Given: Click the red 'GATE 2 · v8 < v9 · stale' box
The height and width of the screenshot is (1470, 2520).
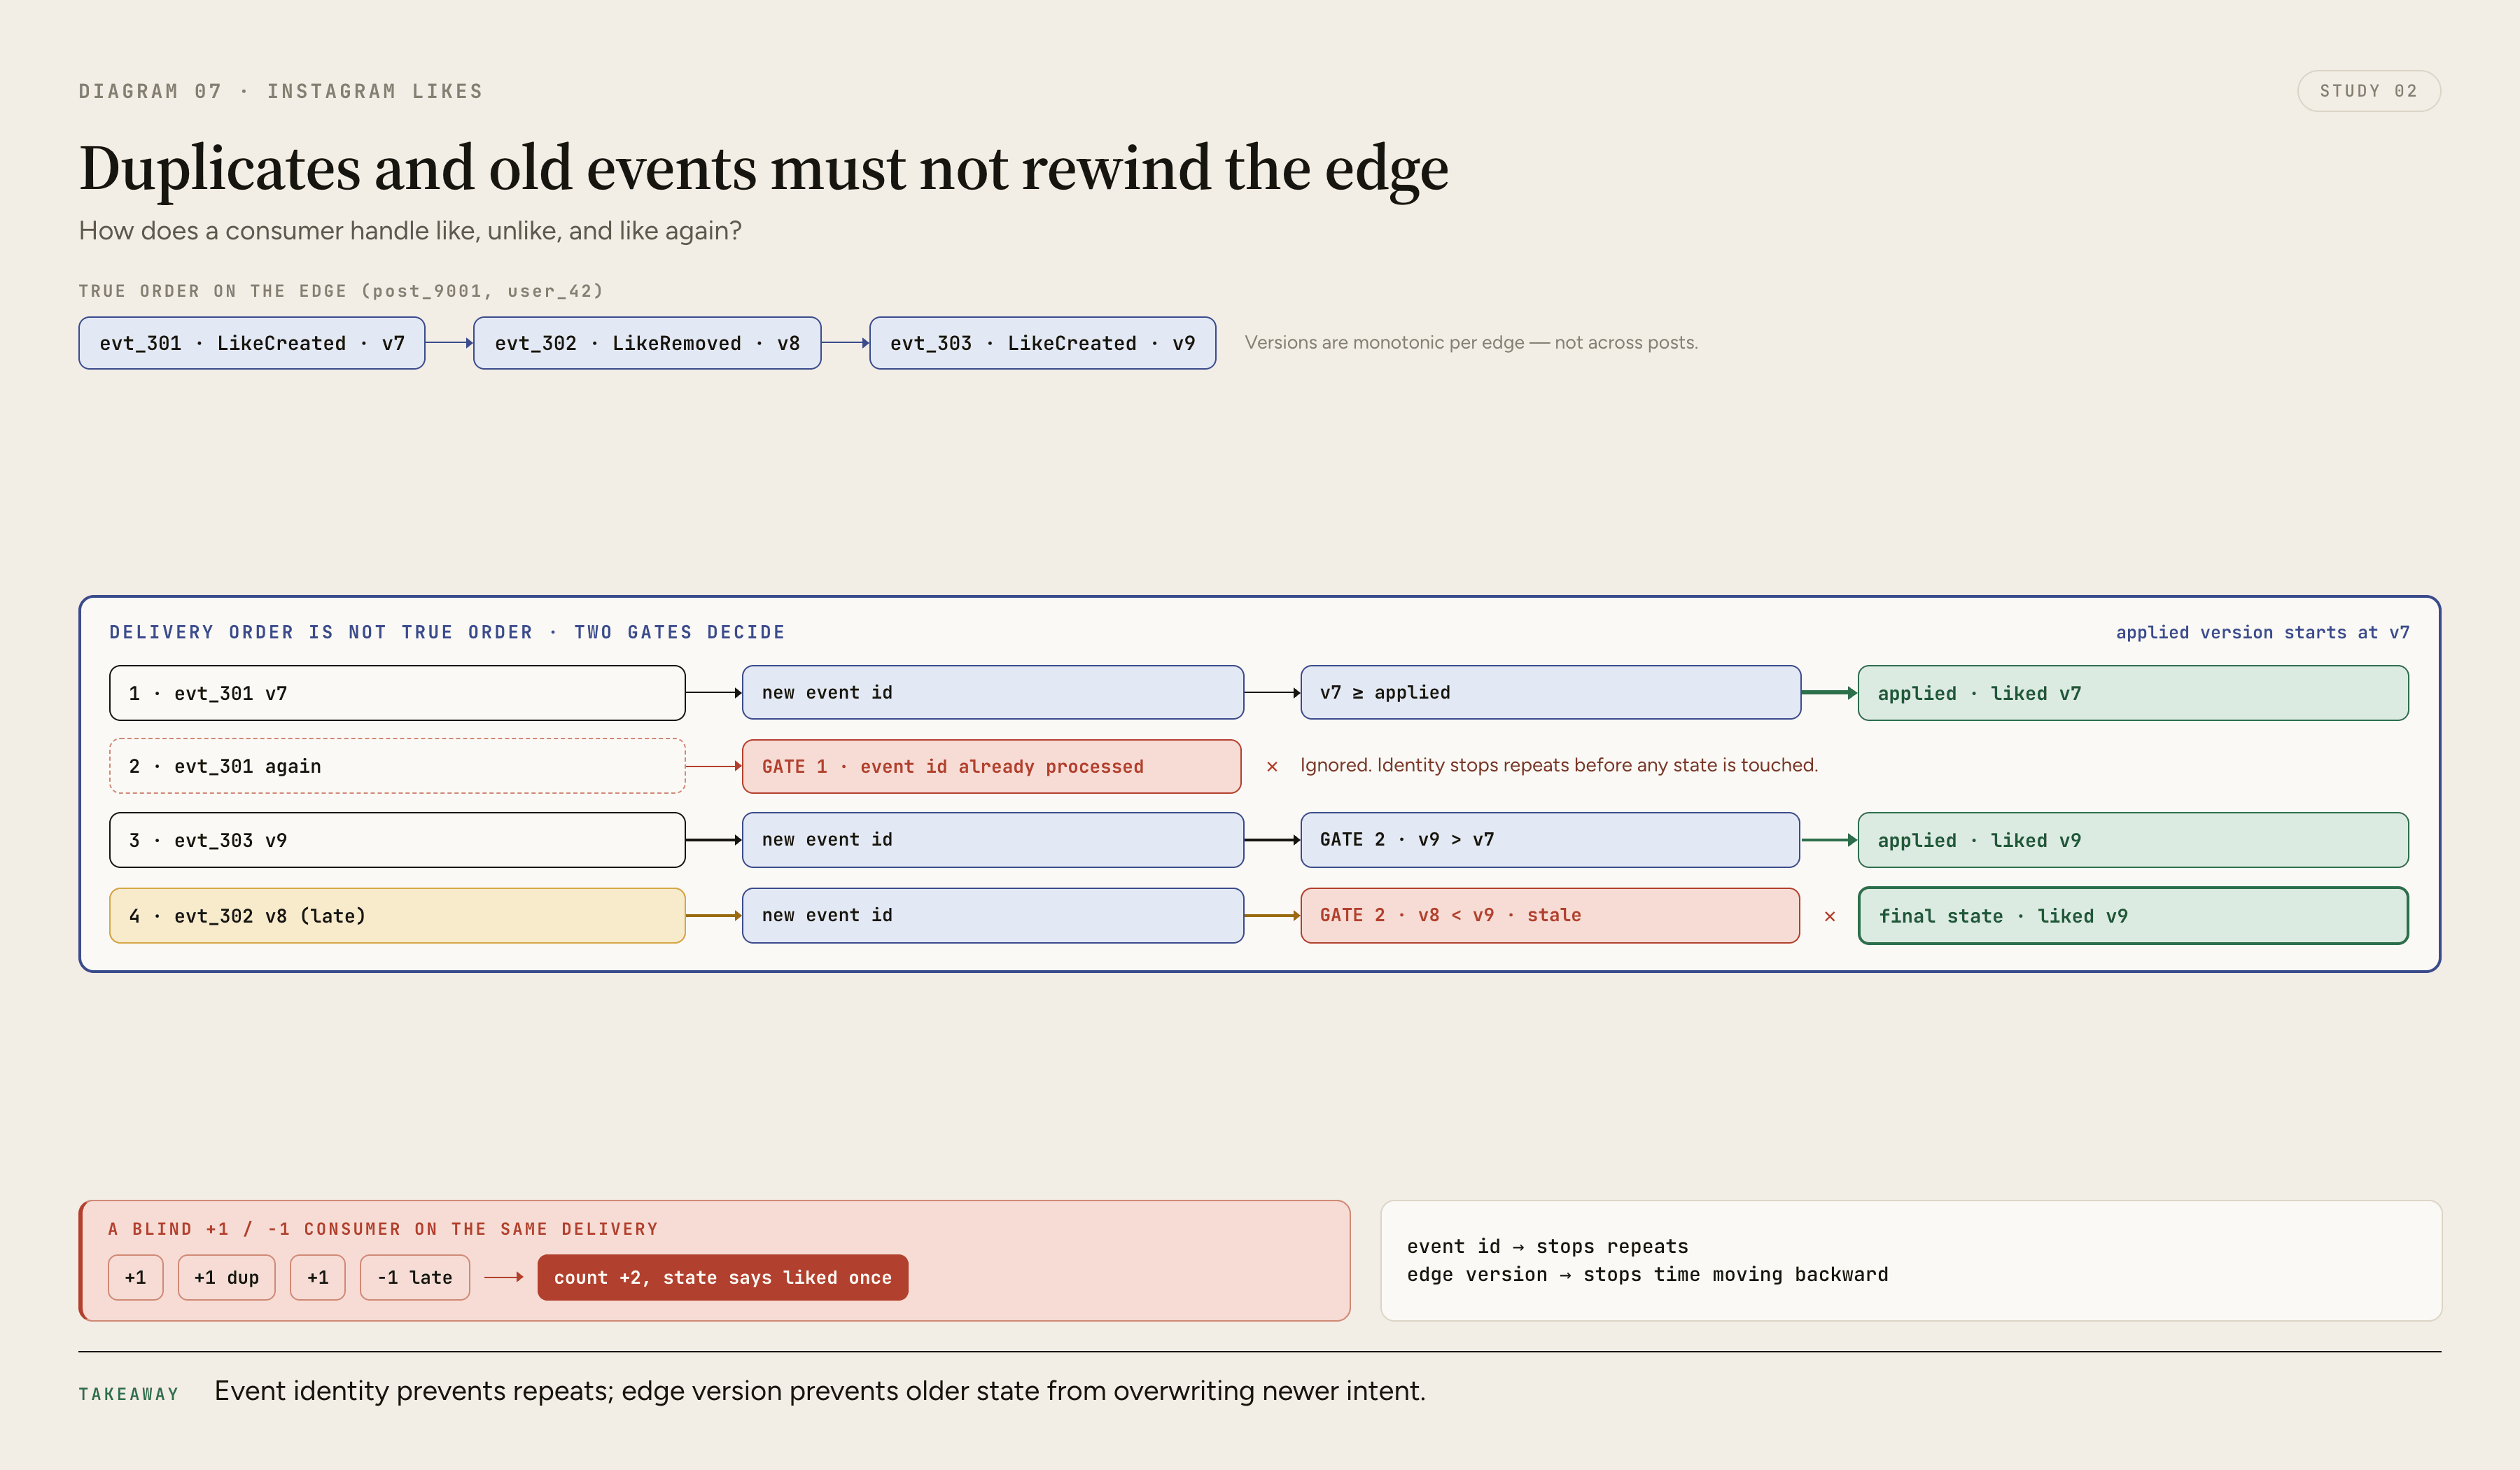Looking at the screenshot, I should point(1550,916).
